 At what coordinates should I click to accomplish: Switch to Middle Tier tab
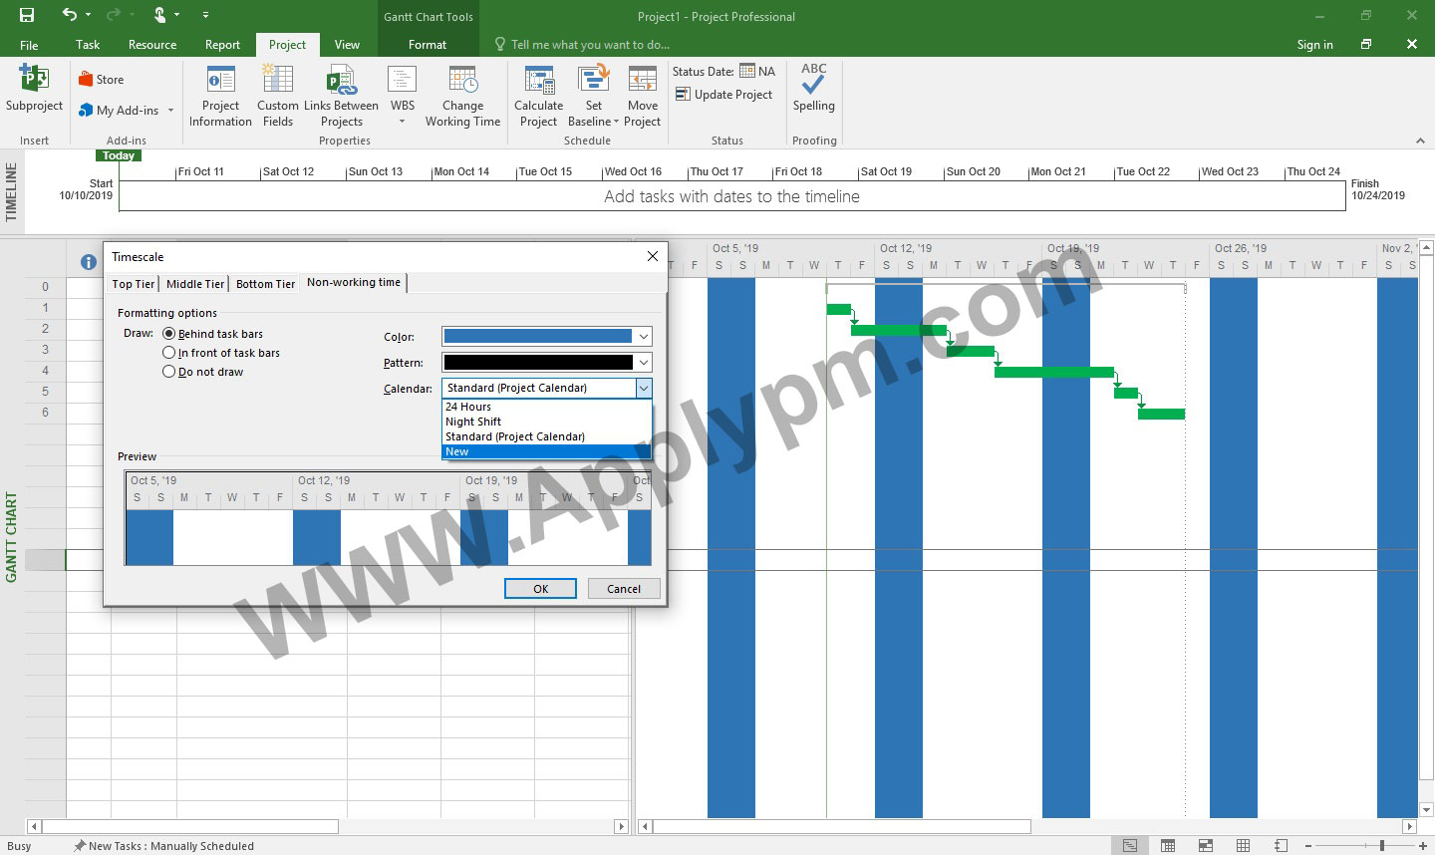click(195, 284)
